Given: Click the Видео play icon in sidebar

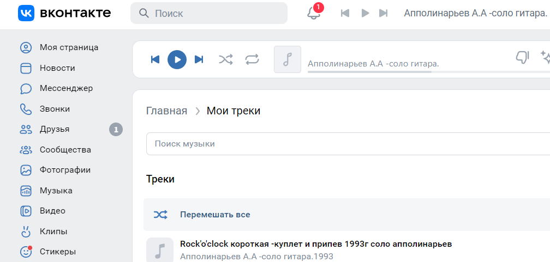Looking at the screenshot, I should pos(26,211).
